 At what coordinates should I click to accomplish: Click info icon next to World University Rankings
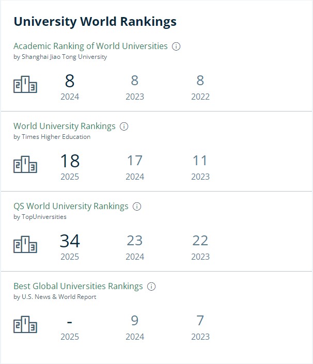coord(124,126)
